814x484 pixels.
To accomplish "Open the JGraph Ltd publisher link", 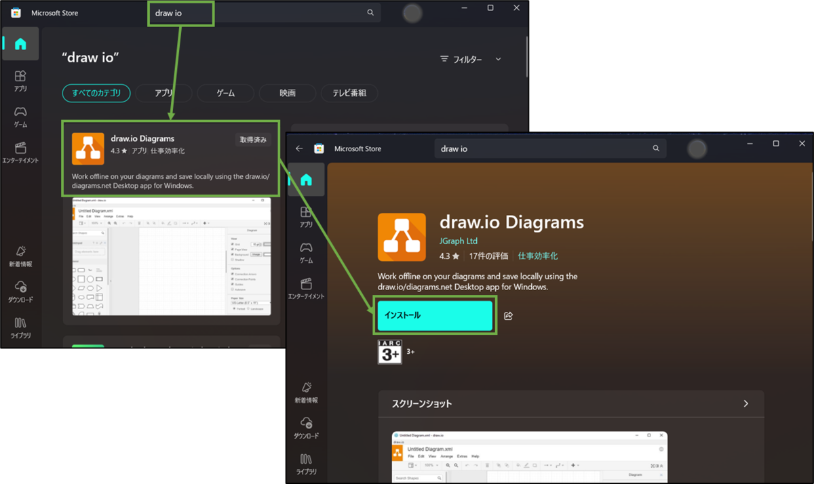I will point(459,241).
